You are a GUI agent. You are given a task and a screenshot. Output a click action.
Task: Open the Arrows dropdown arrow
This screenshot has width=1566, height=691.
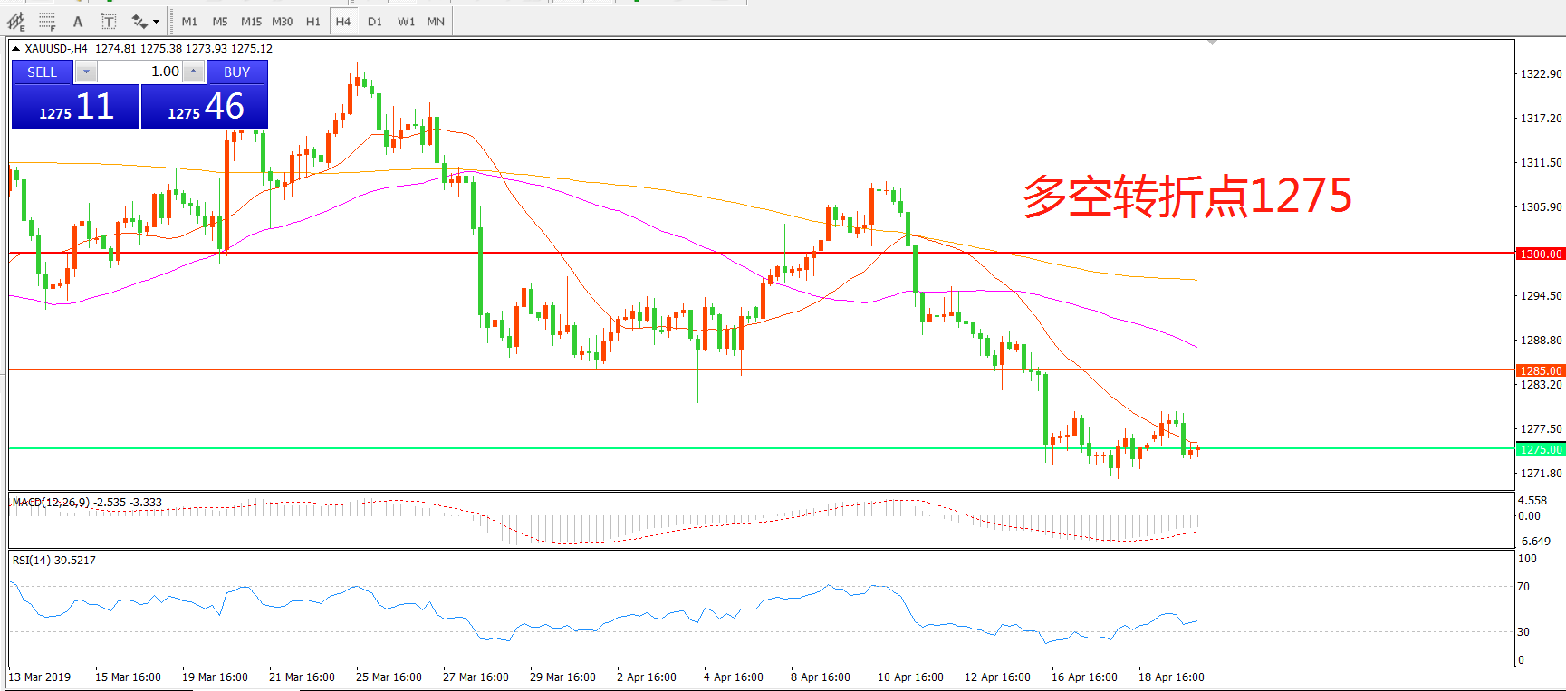tap(157, 22)
